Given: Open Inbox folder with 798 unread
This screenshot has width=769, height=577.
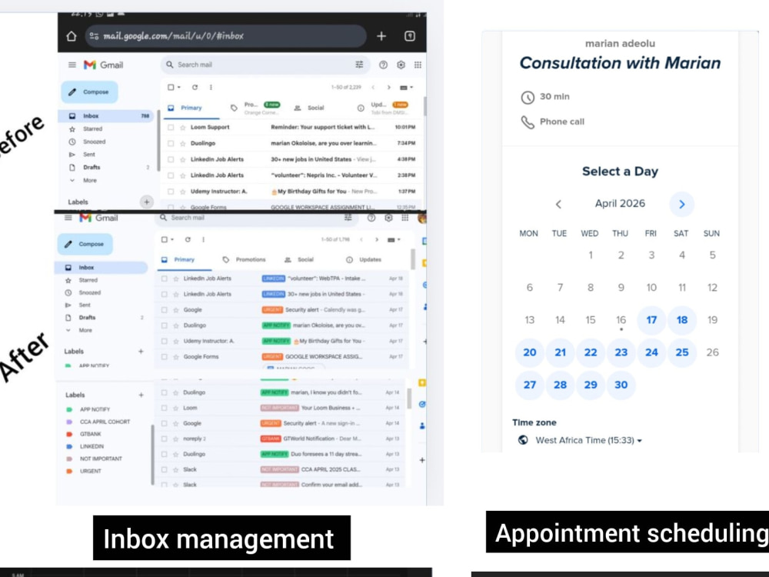Looking at the screenshot, I should 106,116.
